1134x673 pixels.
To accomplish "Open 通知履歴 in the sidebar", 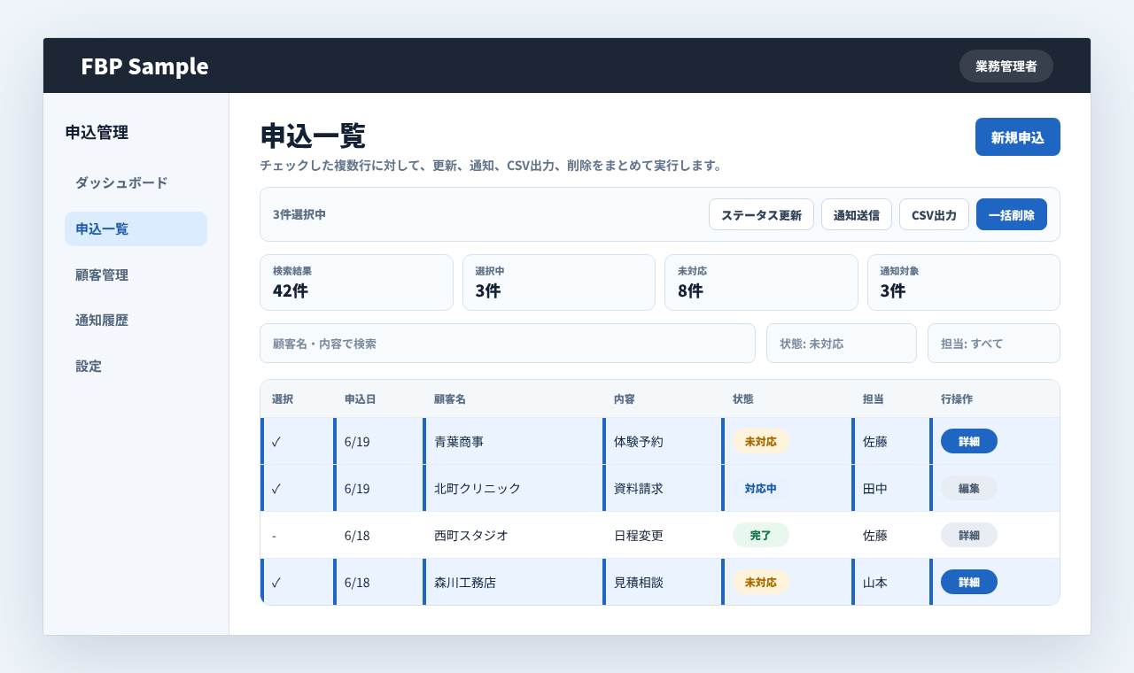I will 136,320.
